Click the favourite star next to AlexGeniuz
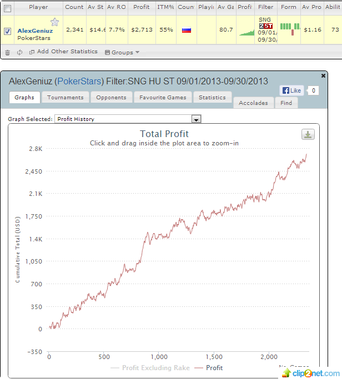Image resolution: width=342 pixels, height=379 pixels. click(x=55, y=22)
